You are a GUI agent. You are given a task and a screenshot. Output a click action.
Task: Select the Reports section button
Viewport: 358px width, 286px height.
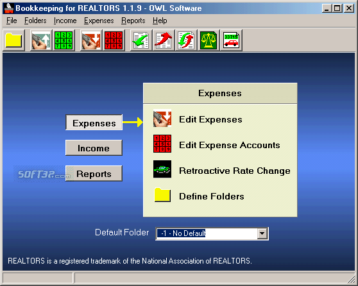pos(94,174)
